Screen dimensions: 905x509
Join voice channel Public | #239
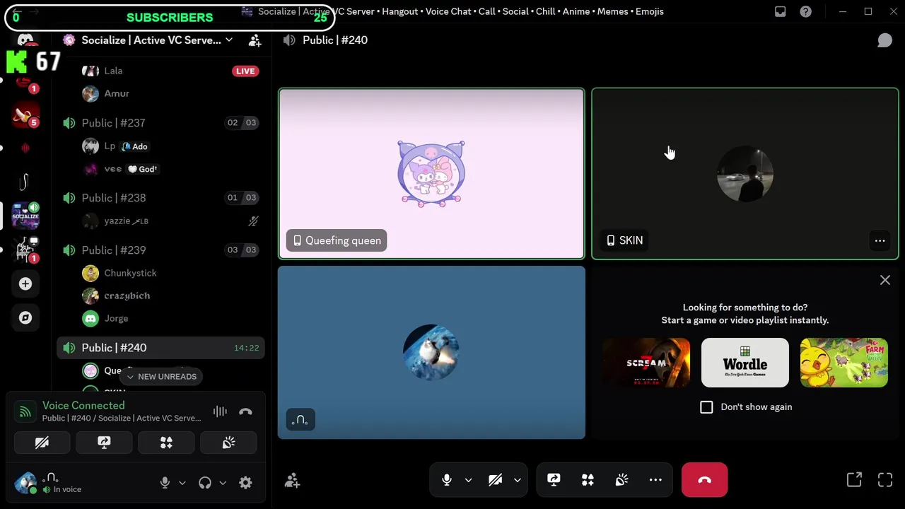click(x=160, y=250)
